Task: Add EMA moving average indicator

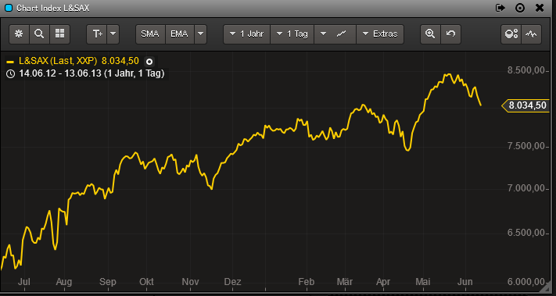Action: point(180,34)
